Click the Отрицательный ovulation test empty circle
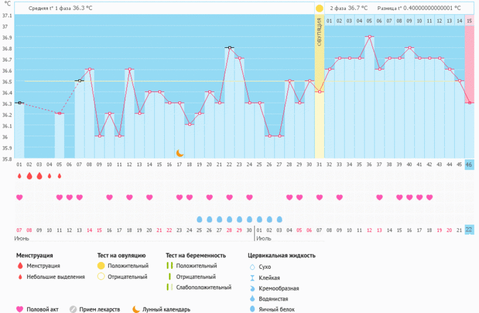 tap(101, 276)
